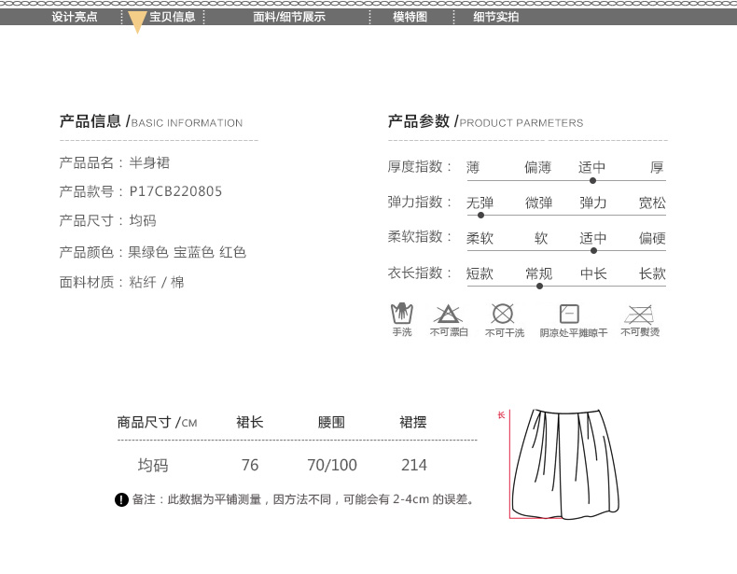Select the 细节实拍 tab
This screenshot has height=574, width=737.
[495, 17]
